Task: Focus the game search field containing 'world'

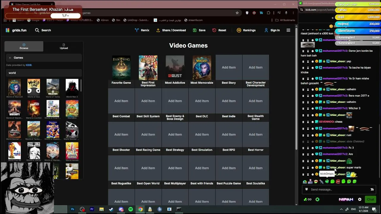Action: [43, 73]
